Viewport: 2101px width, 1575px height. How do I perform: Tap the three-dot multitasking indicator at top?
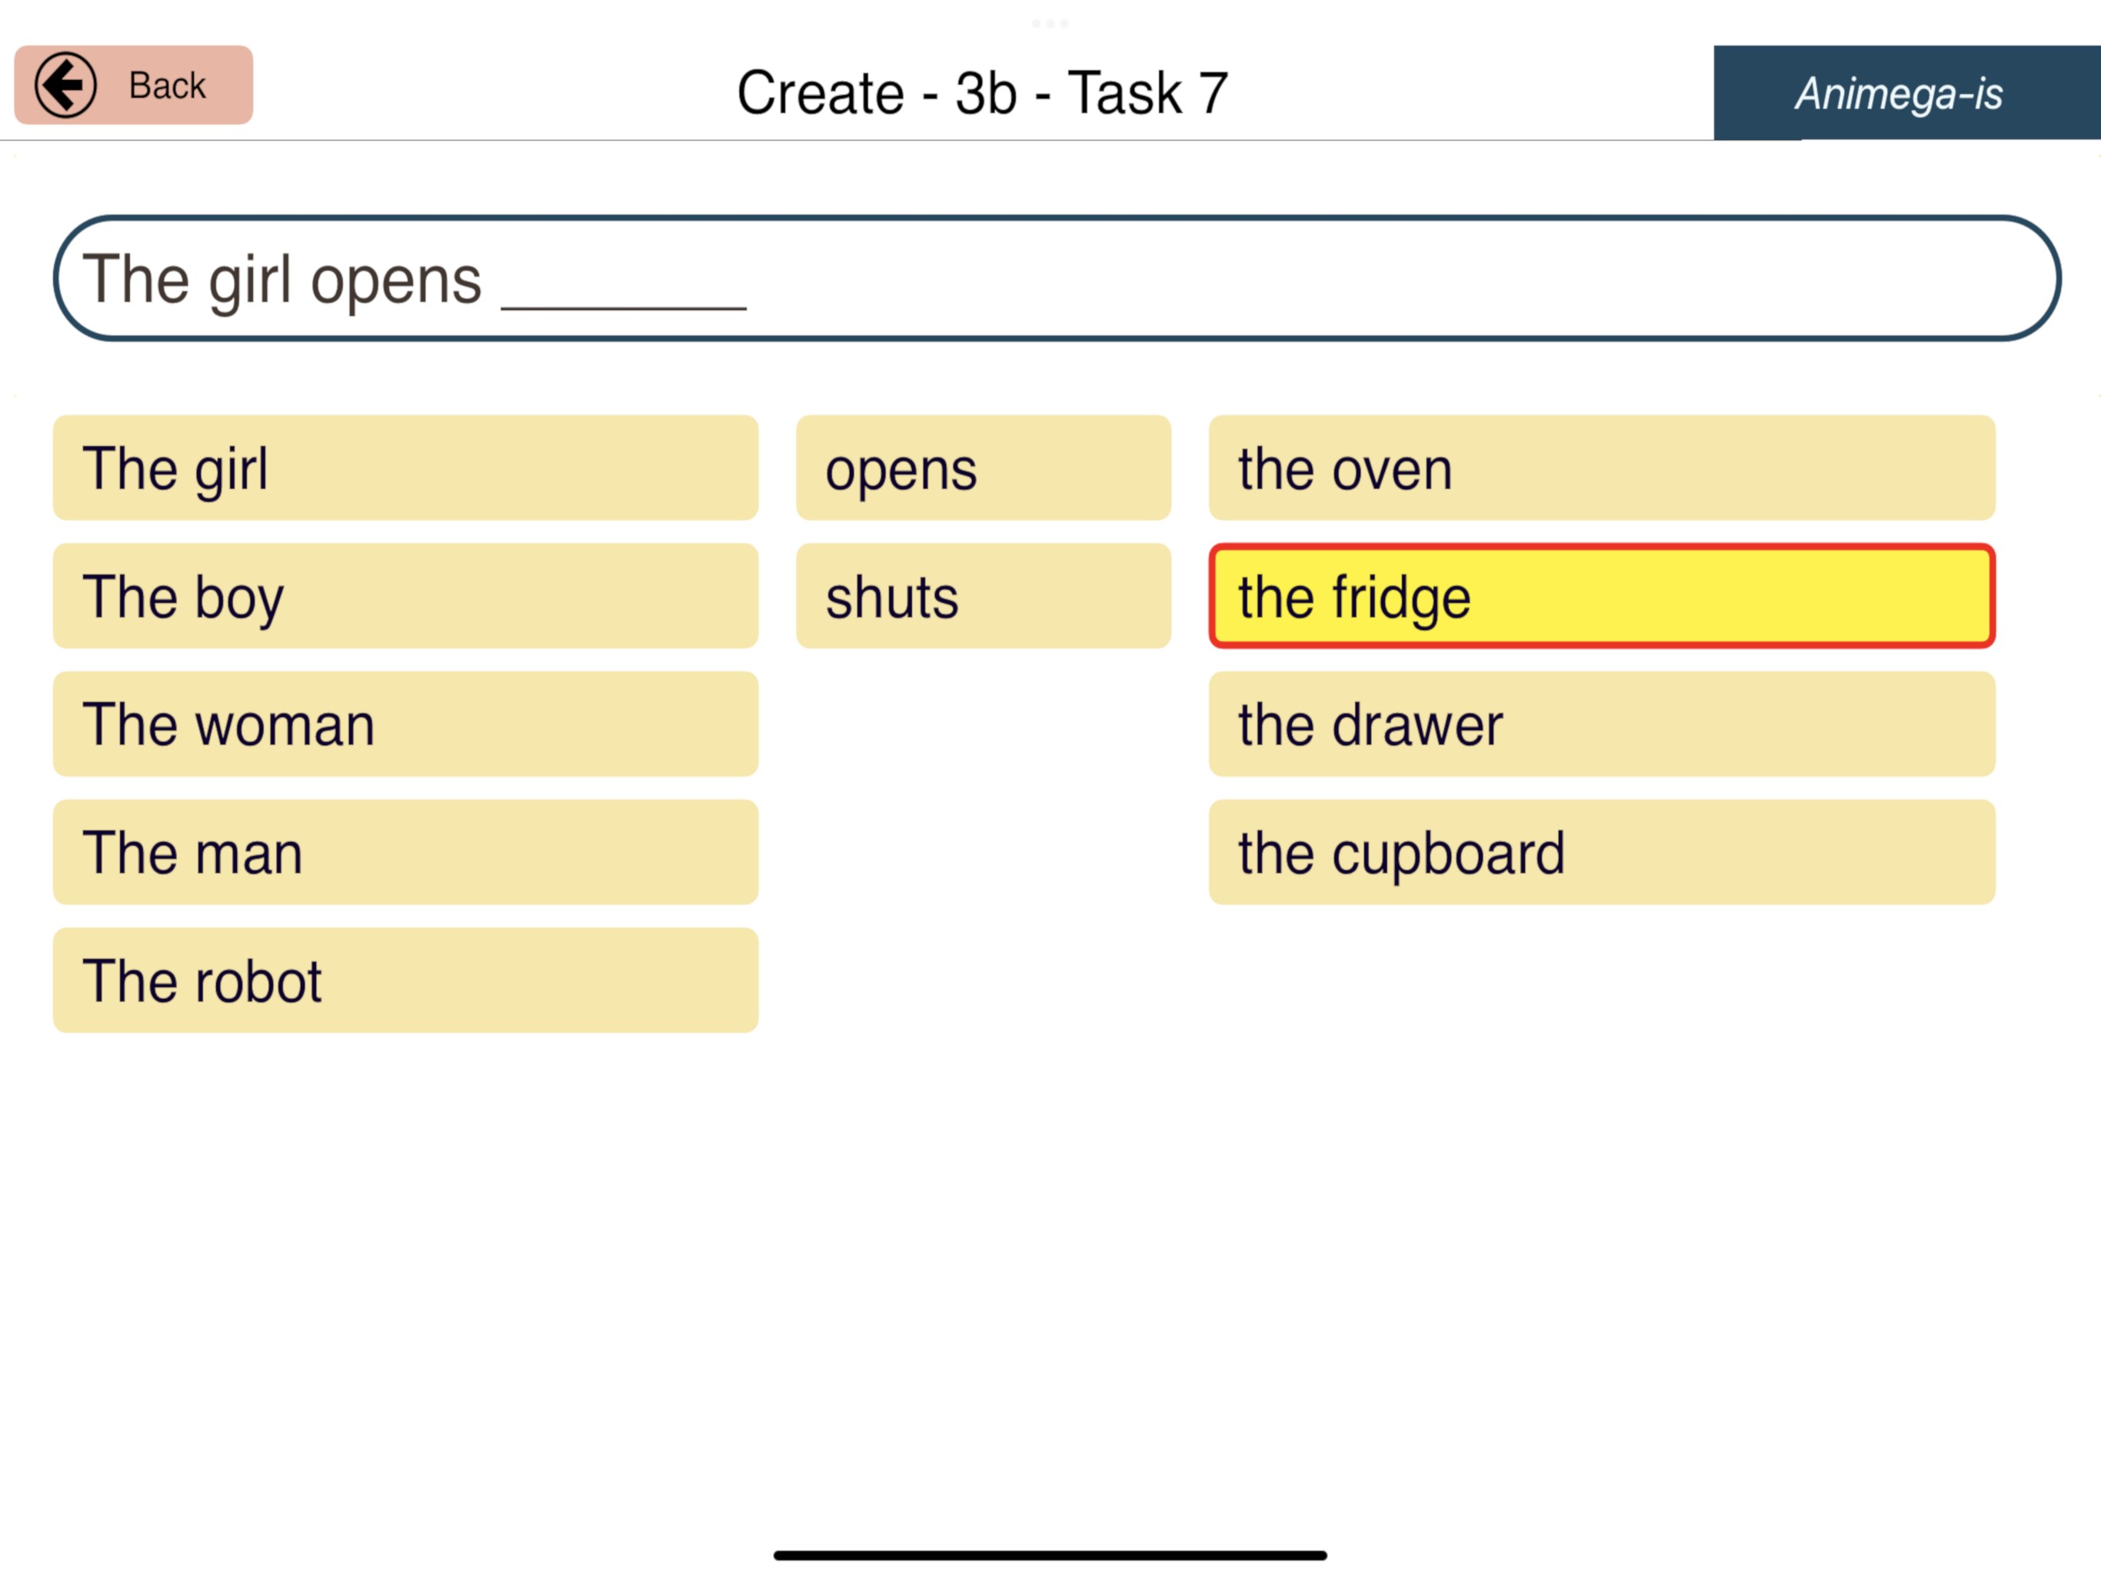(x=1050, y=23)
